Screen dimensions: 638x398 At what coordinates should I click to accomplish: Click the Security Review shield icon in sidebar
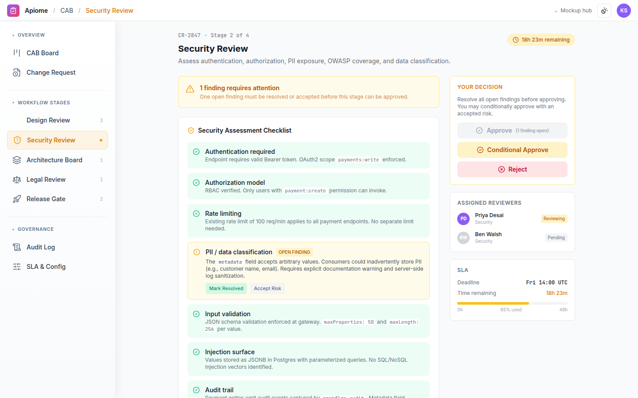pos(17,140)
